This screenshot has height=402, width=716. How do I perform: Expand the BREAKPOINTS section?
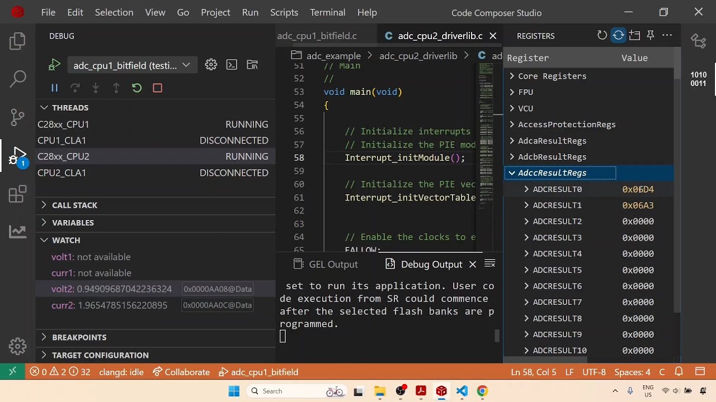coord(44,337)
